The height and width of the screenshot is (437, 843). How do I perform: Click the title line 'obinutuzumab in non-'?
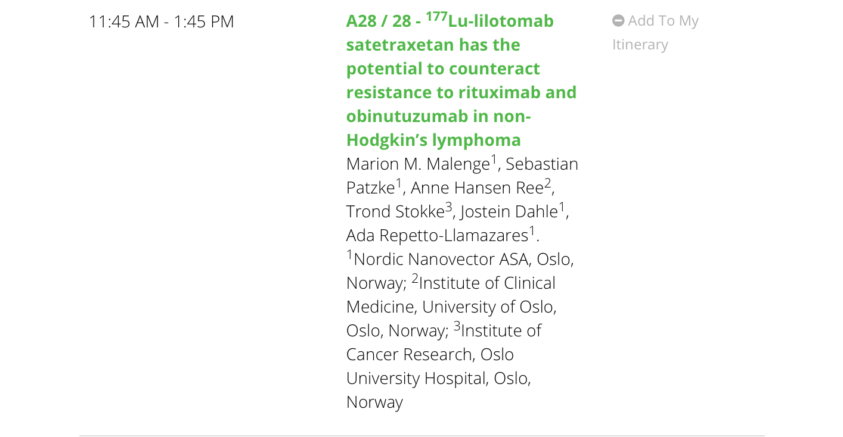point(439,116)
